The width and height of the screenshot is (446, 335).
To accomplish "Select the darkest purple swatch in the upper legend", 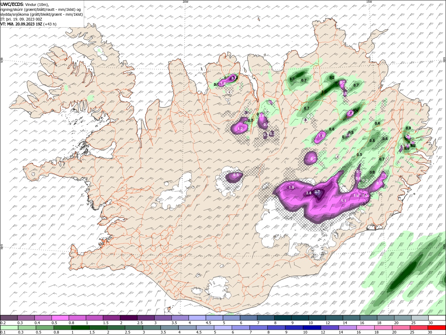I will tap(129, 318).
